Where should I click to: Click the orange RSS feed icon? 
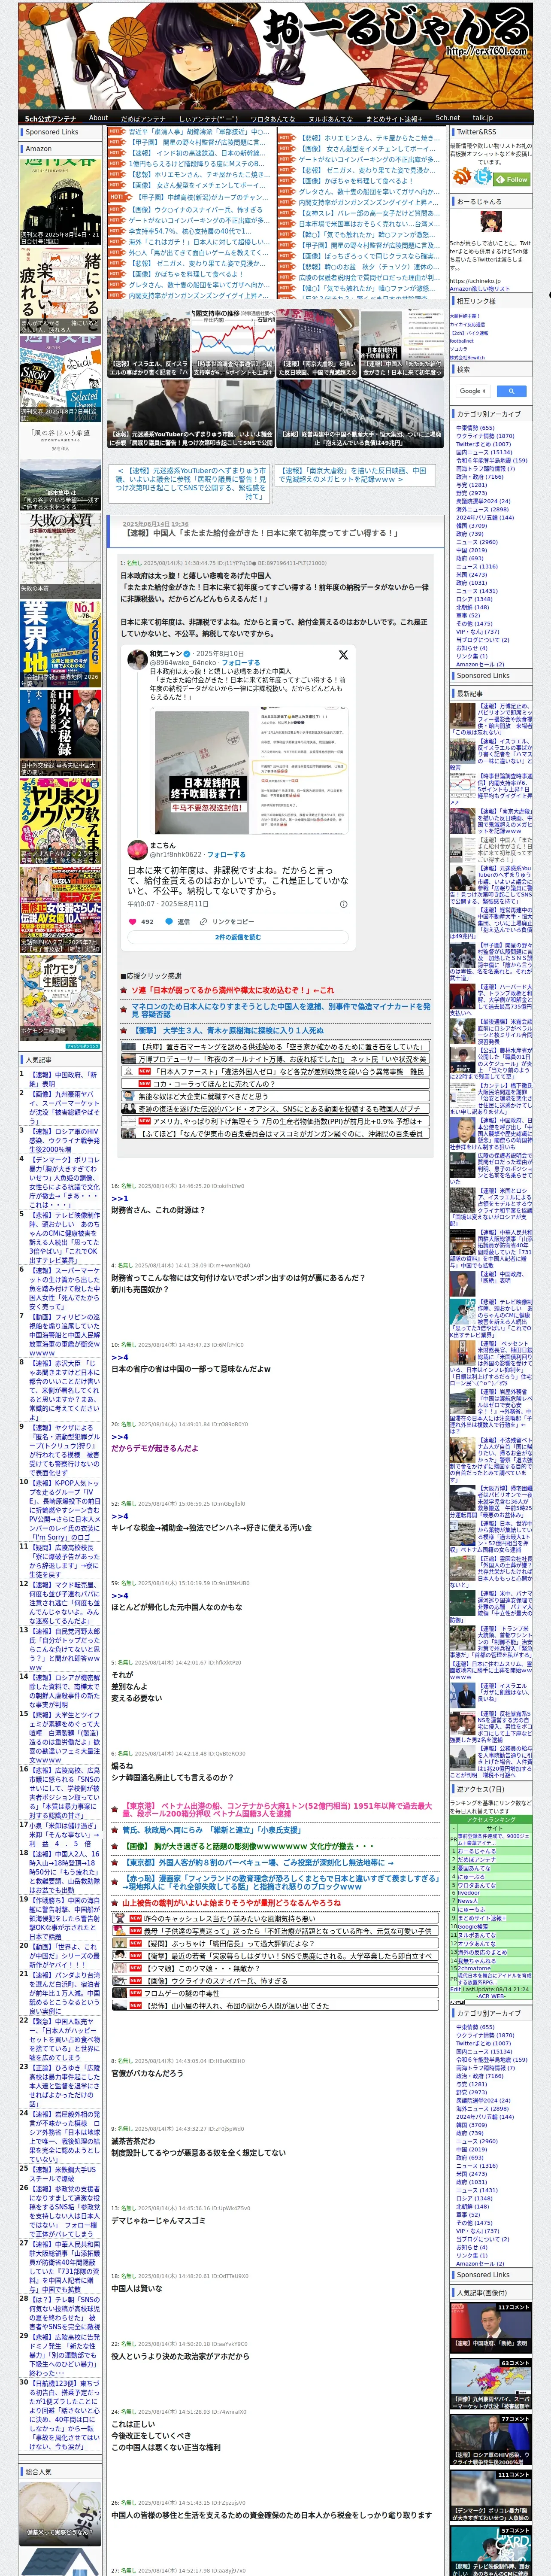coord(462,177)
